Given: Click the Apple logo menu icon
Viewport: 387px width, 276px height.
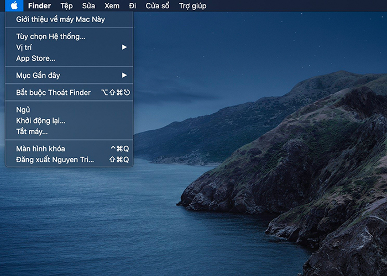Looking at the screenshot, I should tap(14, 6).
